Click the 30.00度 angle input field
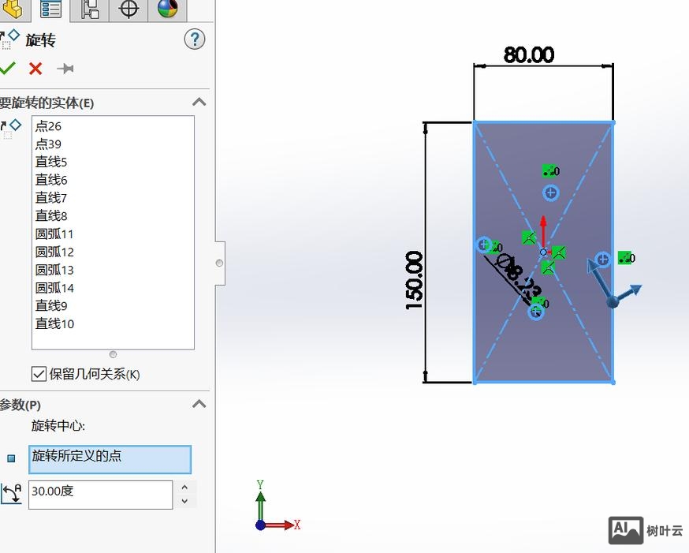The height and width of the screenshot is (553, 689). pyautogui.click(x=100, y=495)
